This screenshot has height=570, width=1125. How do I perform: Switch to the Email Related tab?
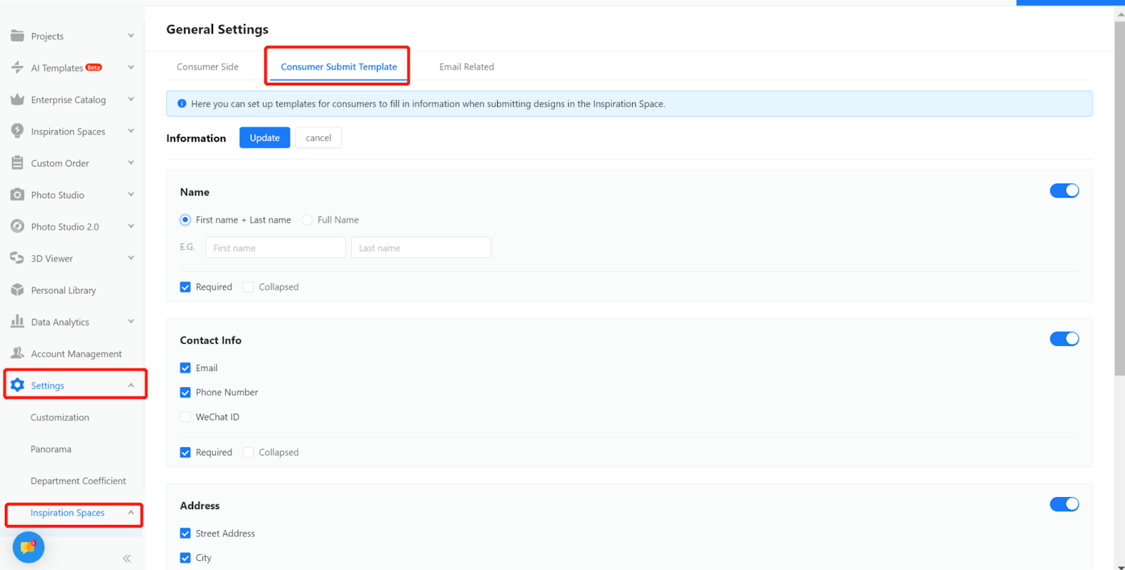click(466, 67)
